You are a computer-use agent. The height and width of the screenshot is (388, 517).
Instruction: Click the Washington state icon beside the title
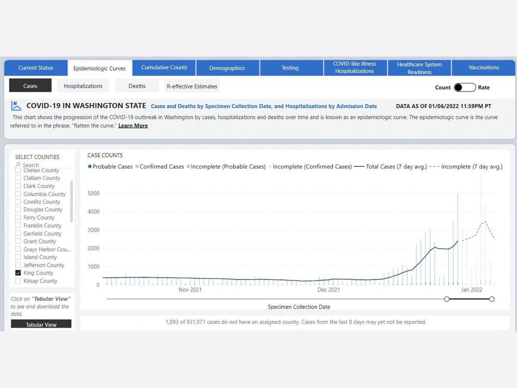[16, 106]
